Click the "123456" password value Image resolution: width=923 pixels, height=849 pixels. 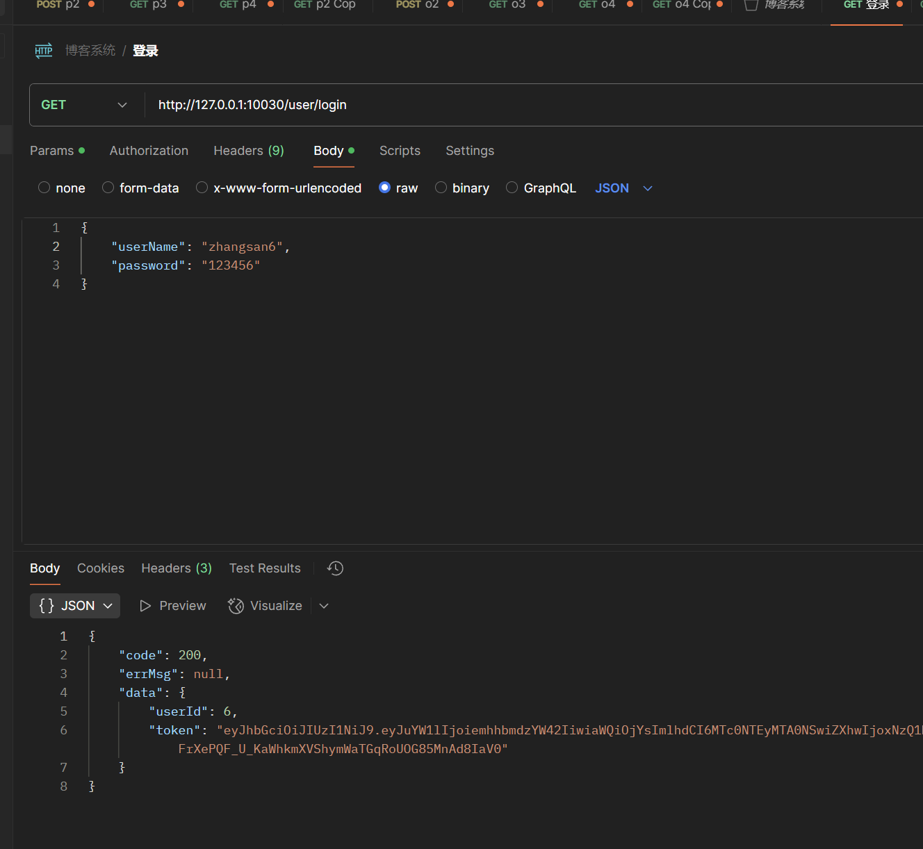coord(231,265)
